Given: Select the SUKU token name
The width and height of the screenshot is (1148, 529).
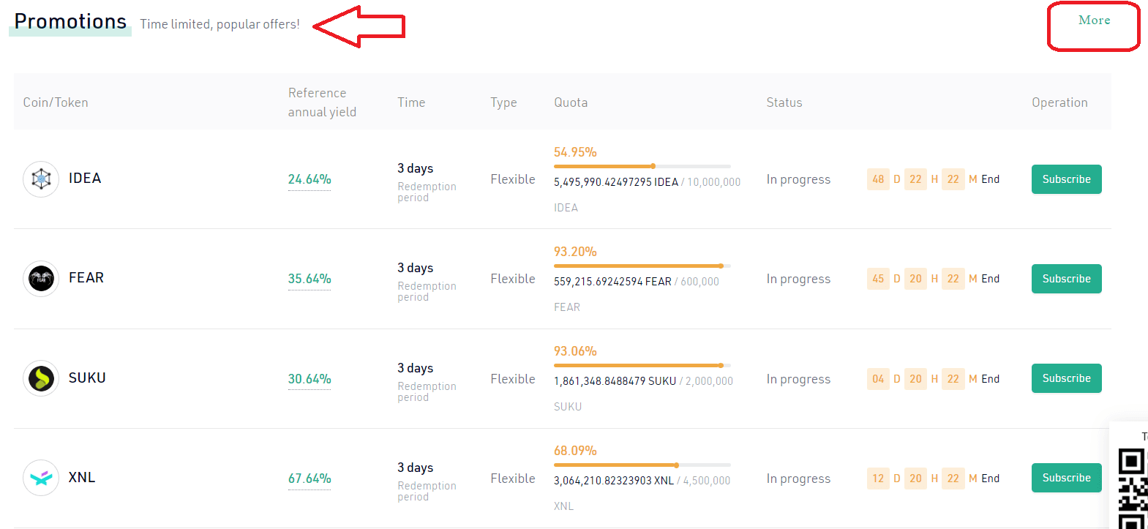Looking at the screenshot, I should (x=87, y=378).
